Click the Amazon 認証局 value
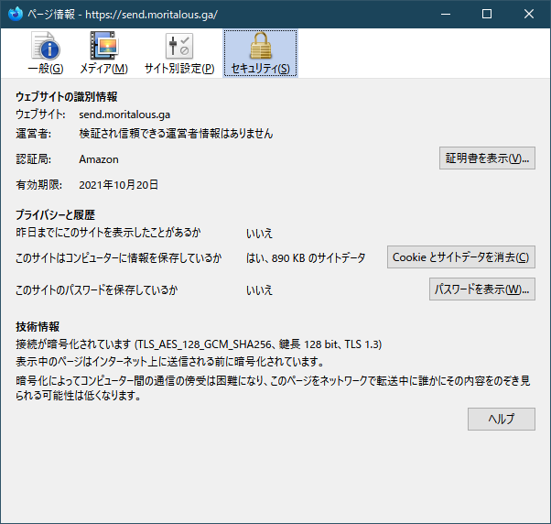 click(x=99, y=159)
